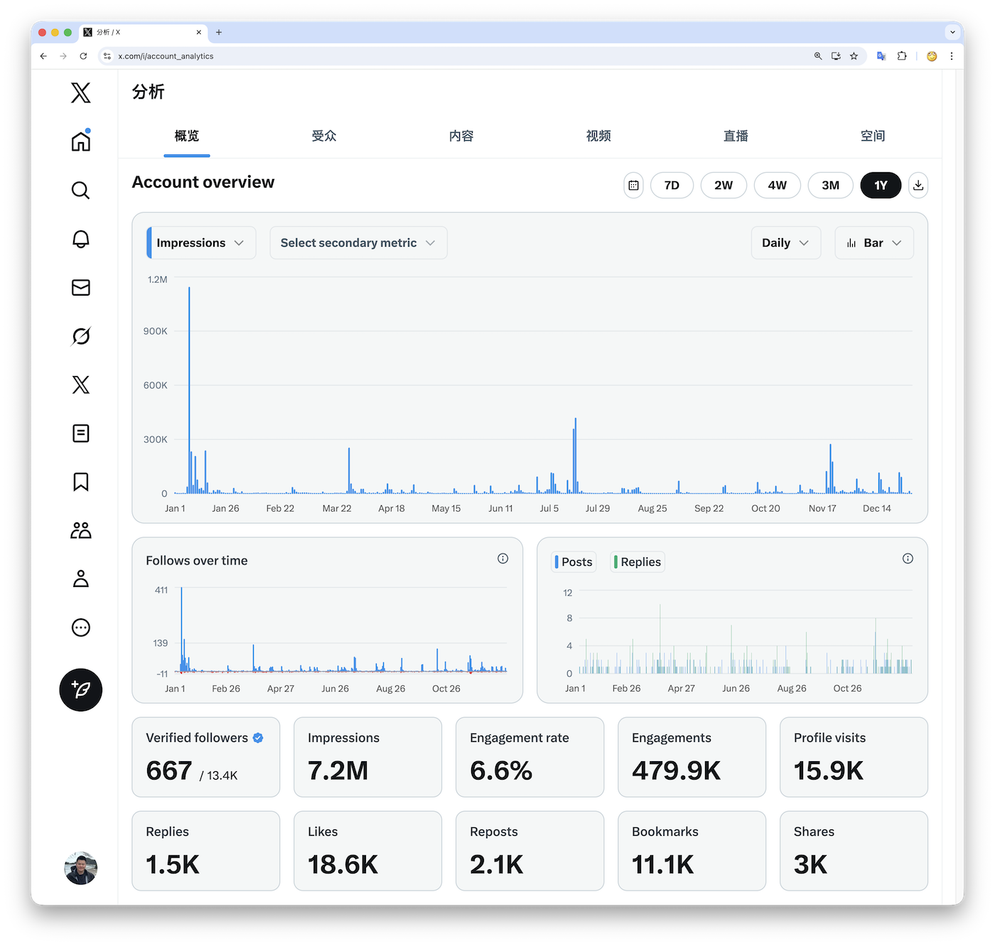Open the Notifications bell in sidebar
This screenshot has width=995, height=946.
click(x=81, y=239)
